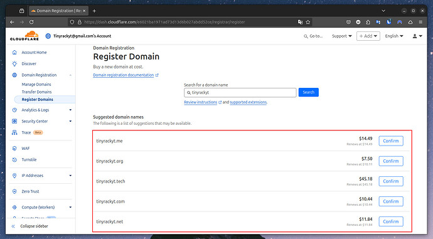The image size is (433, 239).
Task: Click the browser URL address bar
Action: point(191,22)
